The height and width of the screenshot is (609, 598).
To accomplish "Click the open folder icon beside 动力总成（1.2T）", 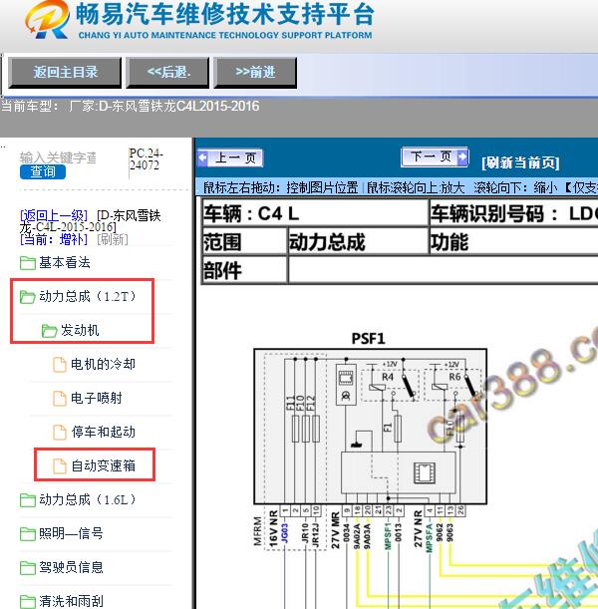I will 28,297.
